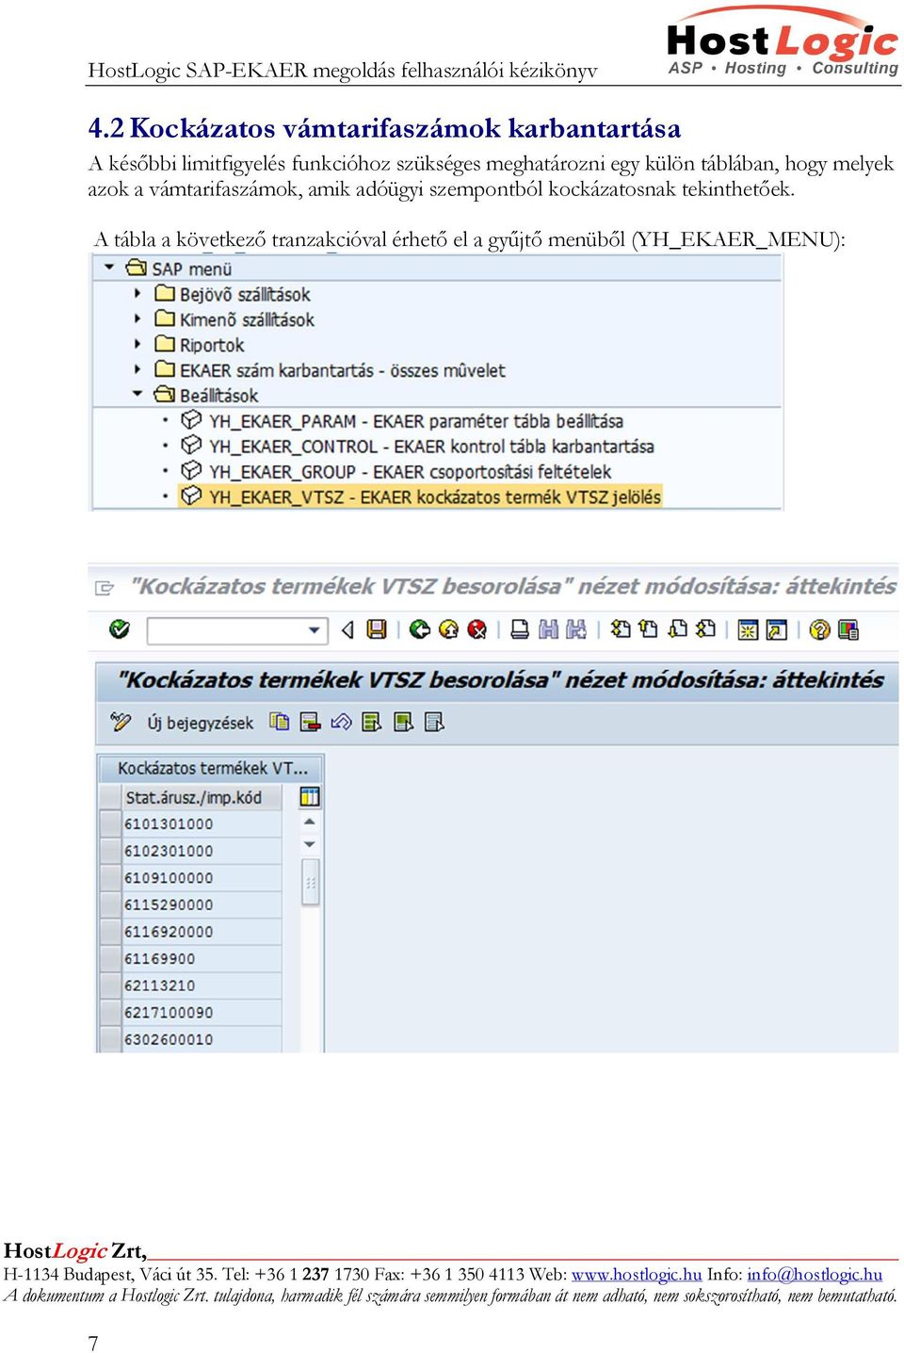Click the red Cancel icon
Image resolution: width=904 pixels, height=1353 pixels.
click(x=477, y=629)
